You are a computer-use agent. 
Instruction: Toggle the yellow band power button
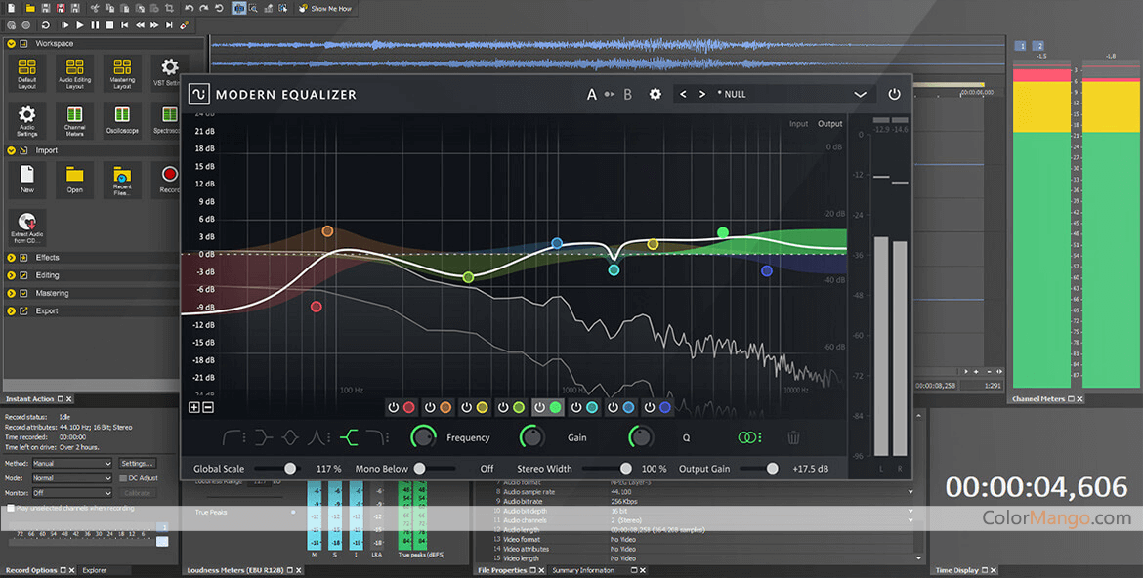[x=467, y=407]
